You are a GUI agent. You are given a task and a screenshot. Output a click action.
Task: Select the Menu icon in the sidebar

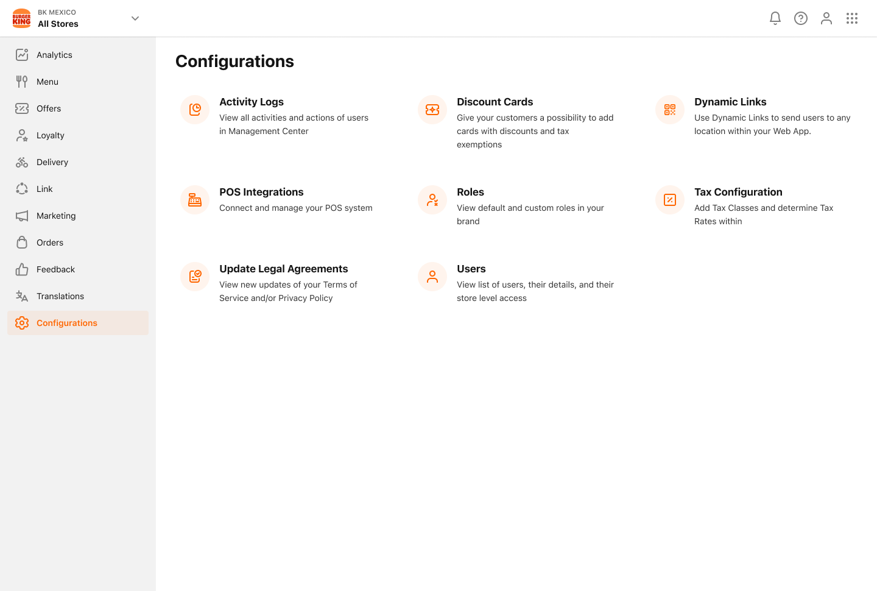22,82
